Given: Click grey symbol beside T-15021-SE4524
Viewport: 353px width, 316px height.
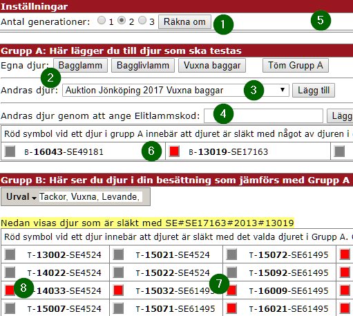Looking at the screenshot, I should click(118, 254).
